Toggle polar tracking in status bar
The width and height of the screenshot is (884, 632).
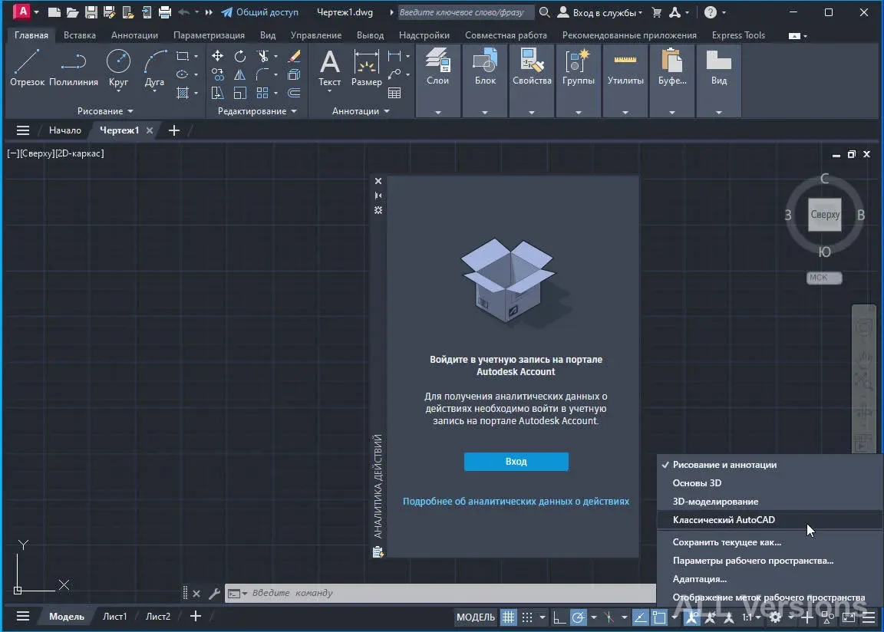(x=579, y=617)
